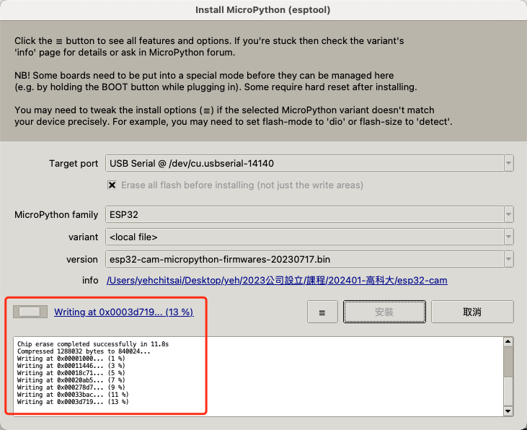The height and width of the screenshot is (430, 527).
Task: Click log line 'Writing at 0x00020ab5... (7 %)'
Action: (x=71, y=380)
